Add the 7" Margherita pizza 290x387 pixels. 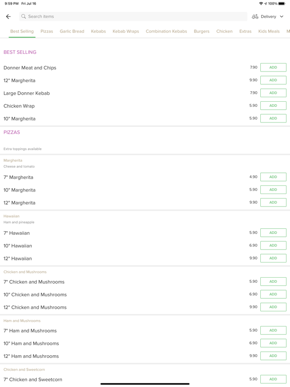click(273, 177)
